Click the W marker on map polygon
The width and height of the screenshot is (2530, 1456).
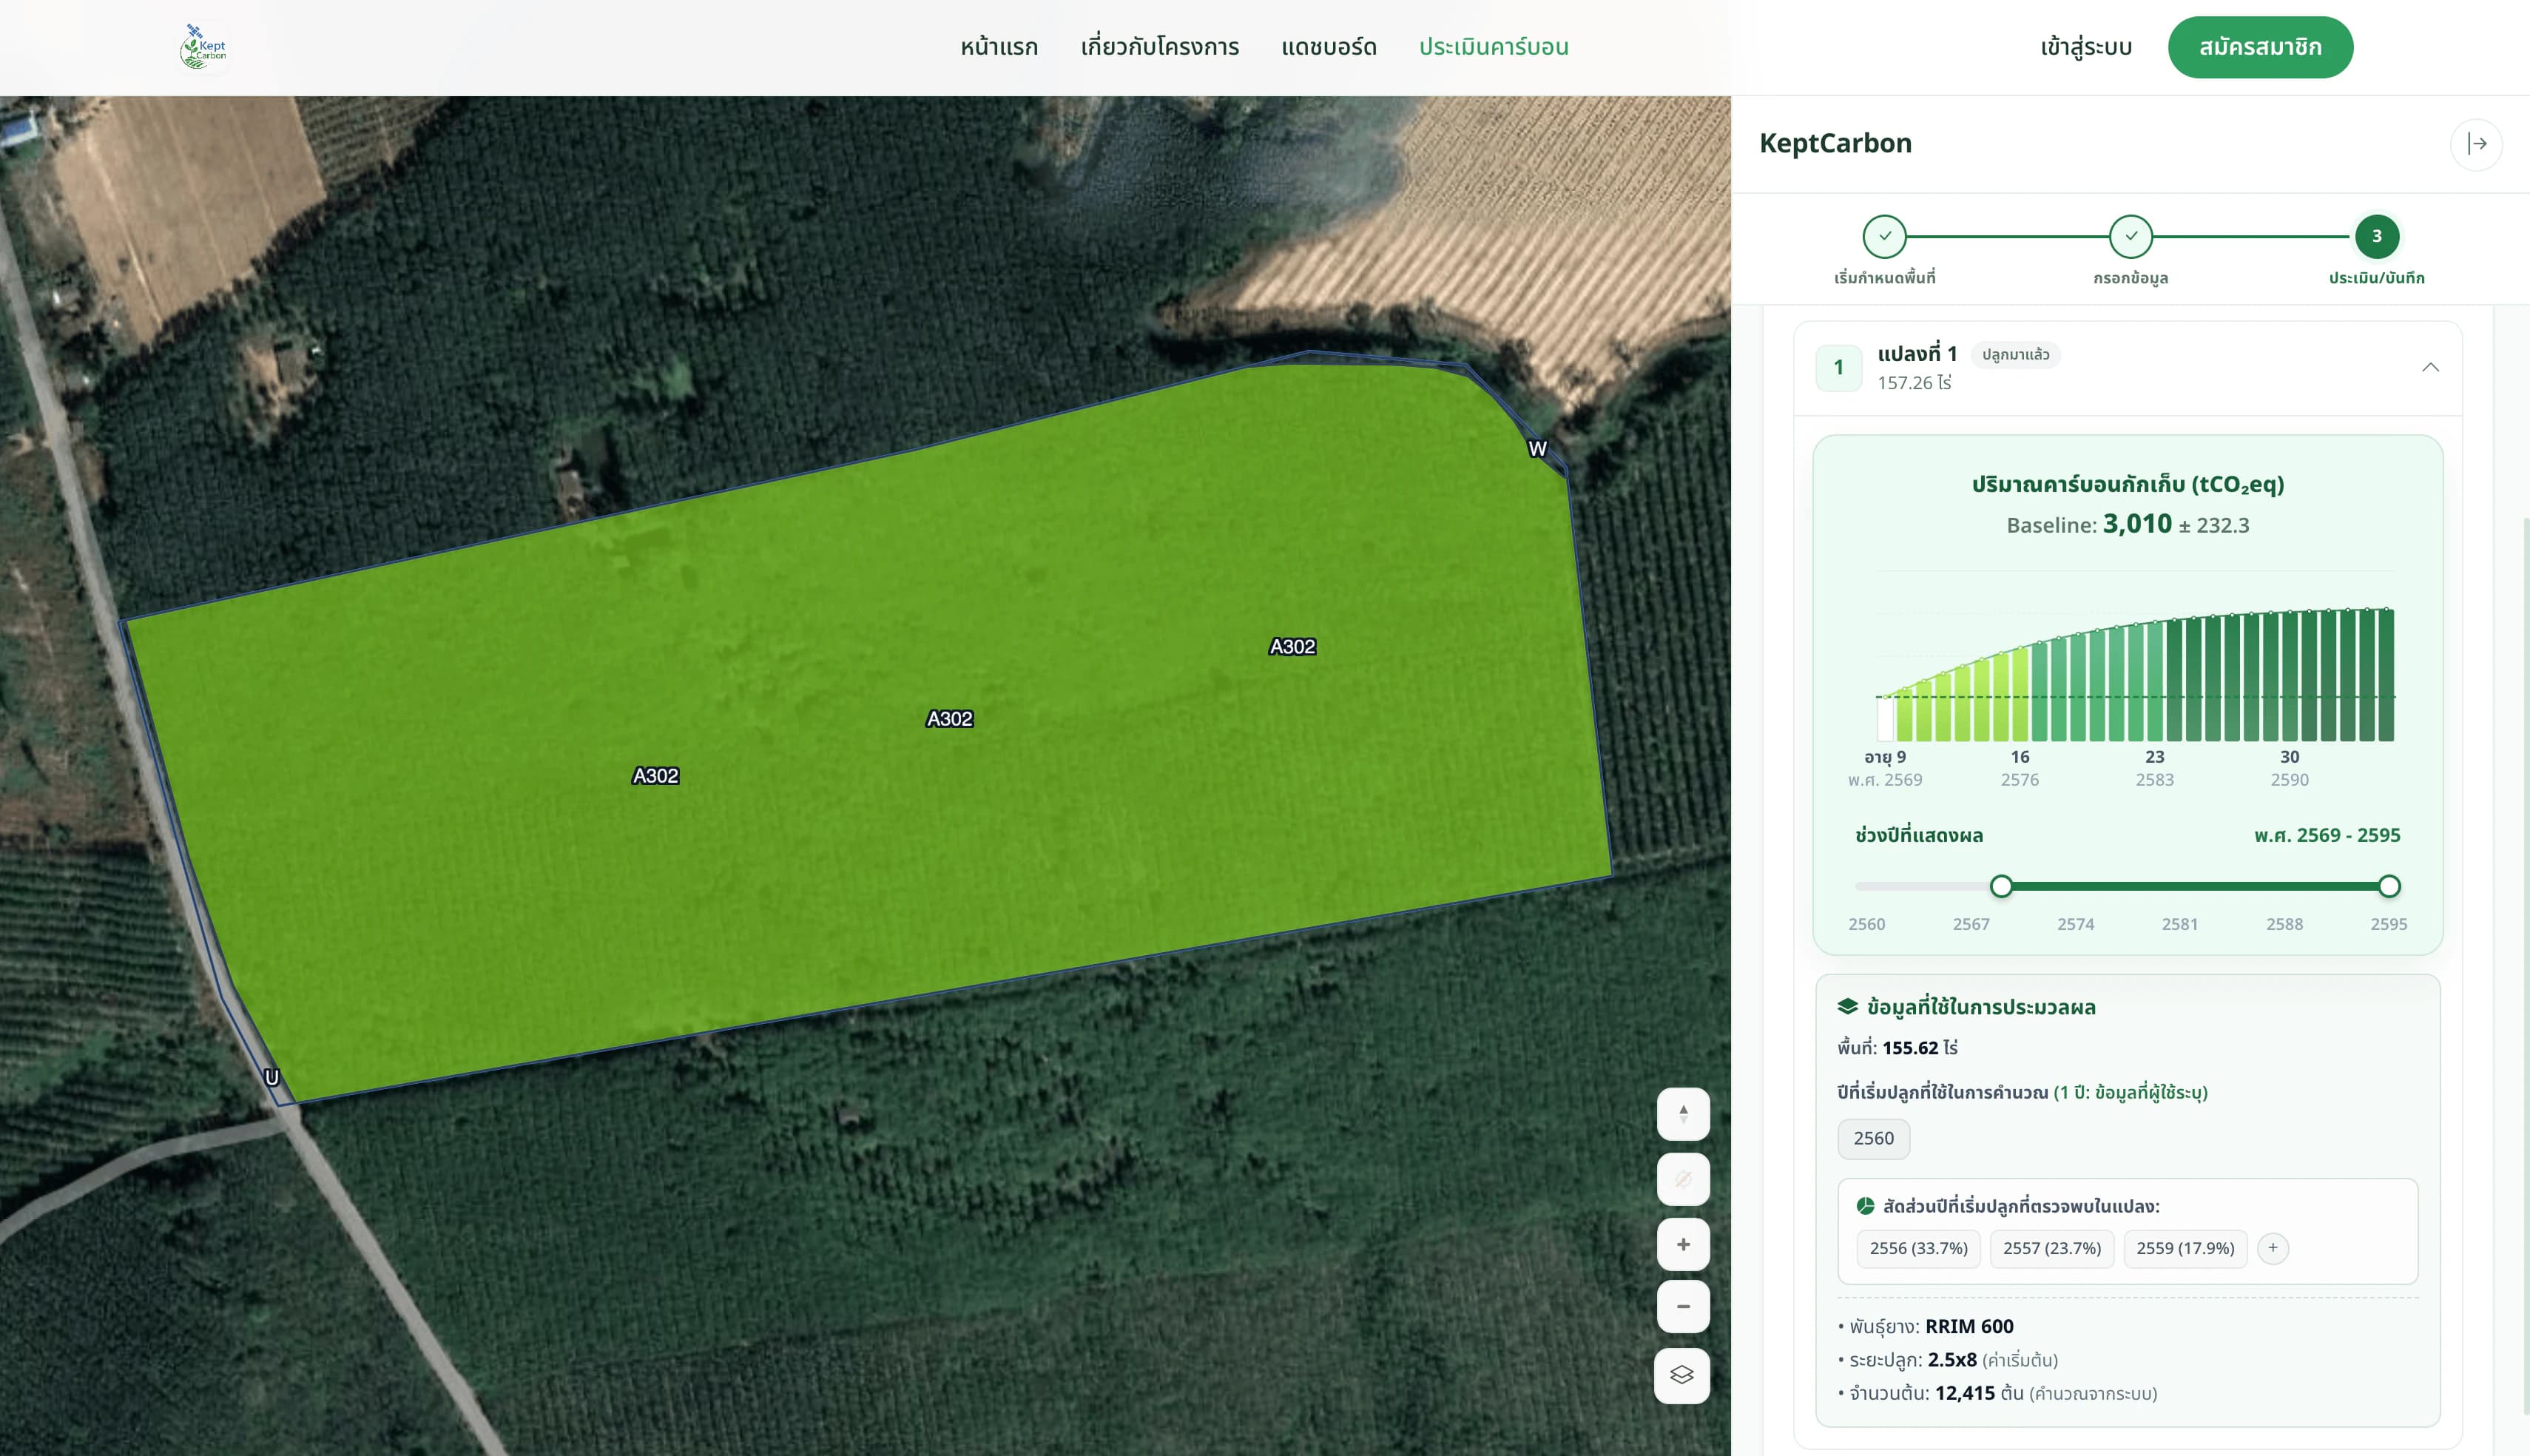(1537, 449)
